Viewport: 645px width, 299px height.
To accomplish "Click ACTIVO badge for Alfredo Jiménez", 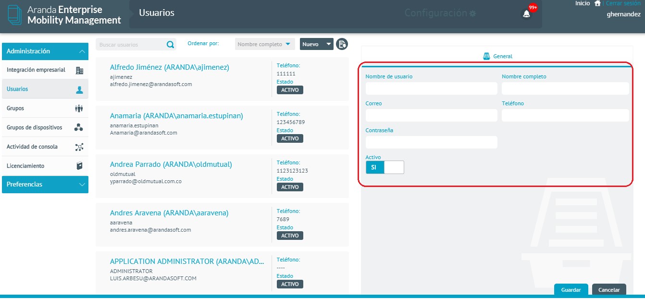I will point(290,90).
